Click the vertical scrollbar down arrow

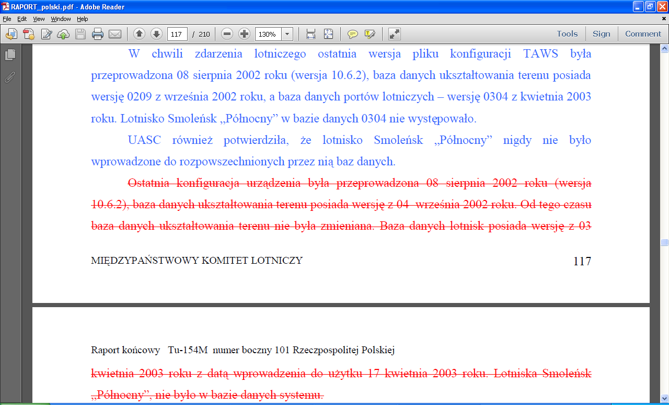coord(664,398)
